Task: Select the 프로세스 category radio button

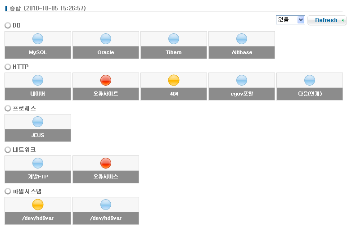Action: pos(8,109)
